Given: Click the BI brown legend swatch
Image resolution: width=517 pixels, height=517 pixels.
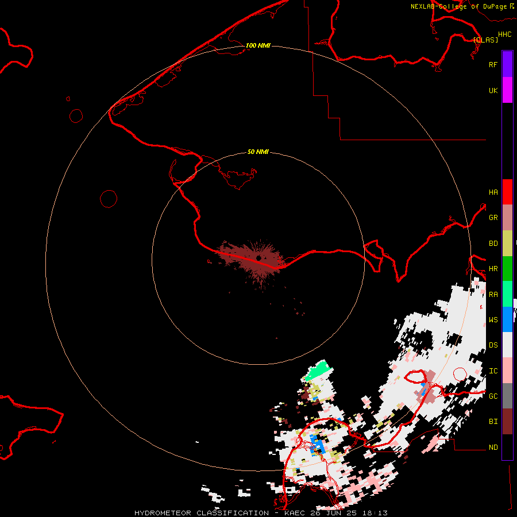Looking at the screenshot, I should tap(507, 422).
